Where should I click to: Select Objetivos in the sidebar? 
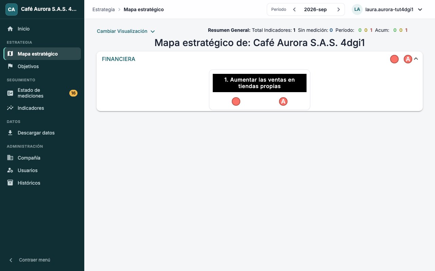[42, 66]
